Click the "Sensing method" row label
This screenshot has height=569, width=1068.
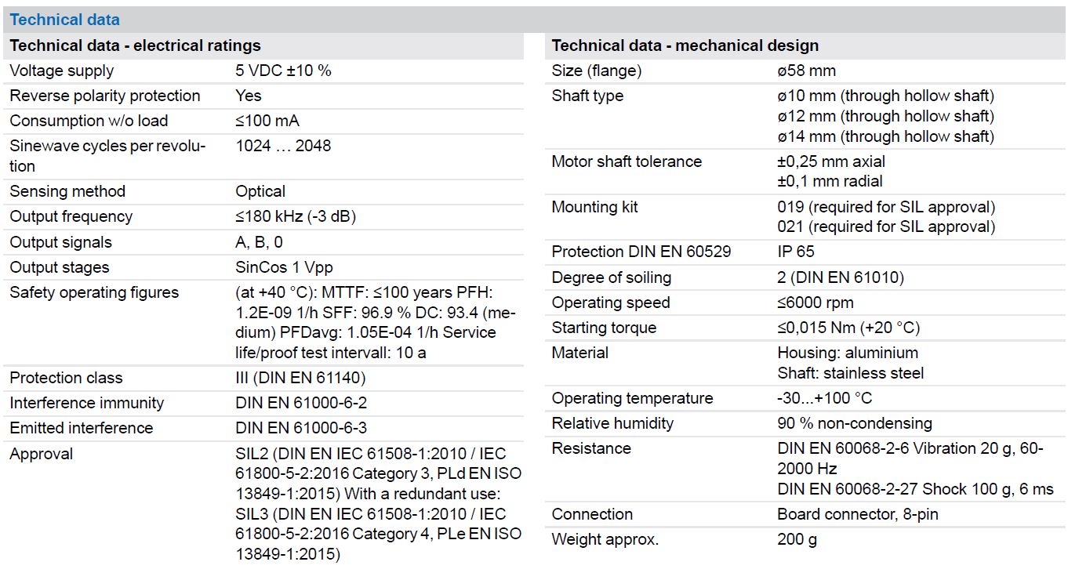(67, 191)
